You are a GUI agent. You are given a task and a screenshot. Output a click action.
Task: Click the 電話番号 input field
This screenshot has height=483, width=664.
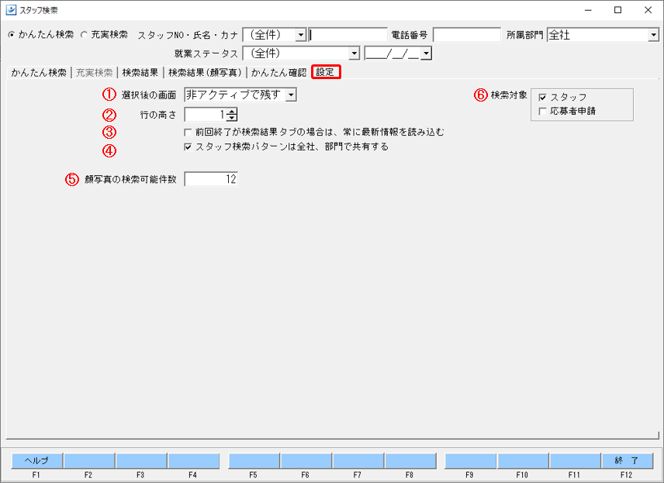coord(467,35)
